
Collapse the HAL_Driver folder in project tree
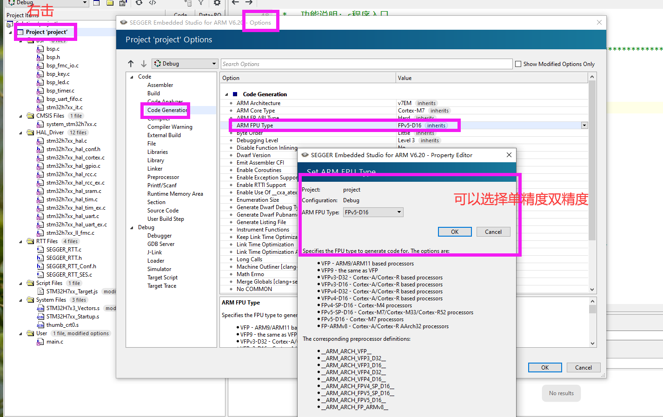pyautogui.click(x=20, y=133)
